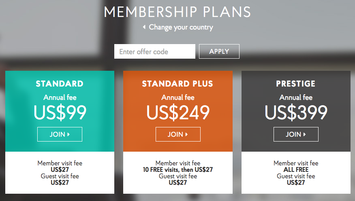The image size is (355, 201).
Task: Click the arrow icon in Prestige's JOIN button
Action: point(304,134)
